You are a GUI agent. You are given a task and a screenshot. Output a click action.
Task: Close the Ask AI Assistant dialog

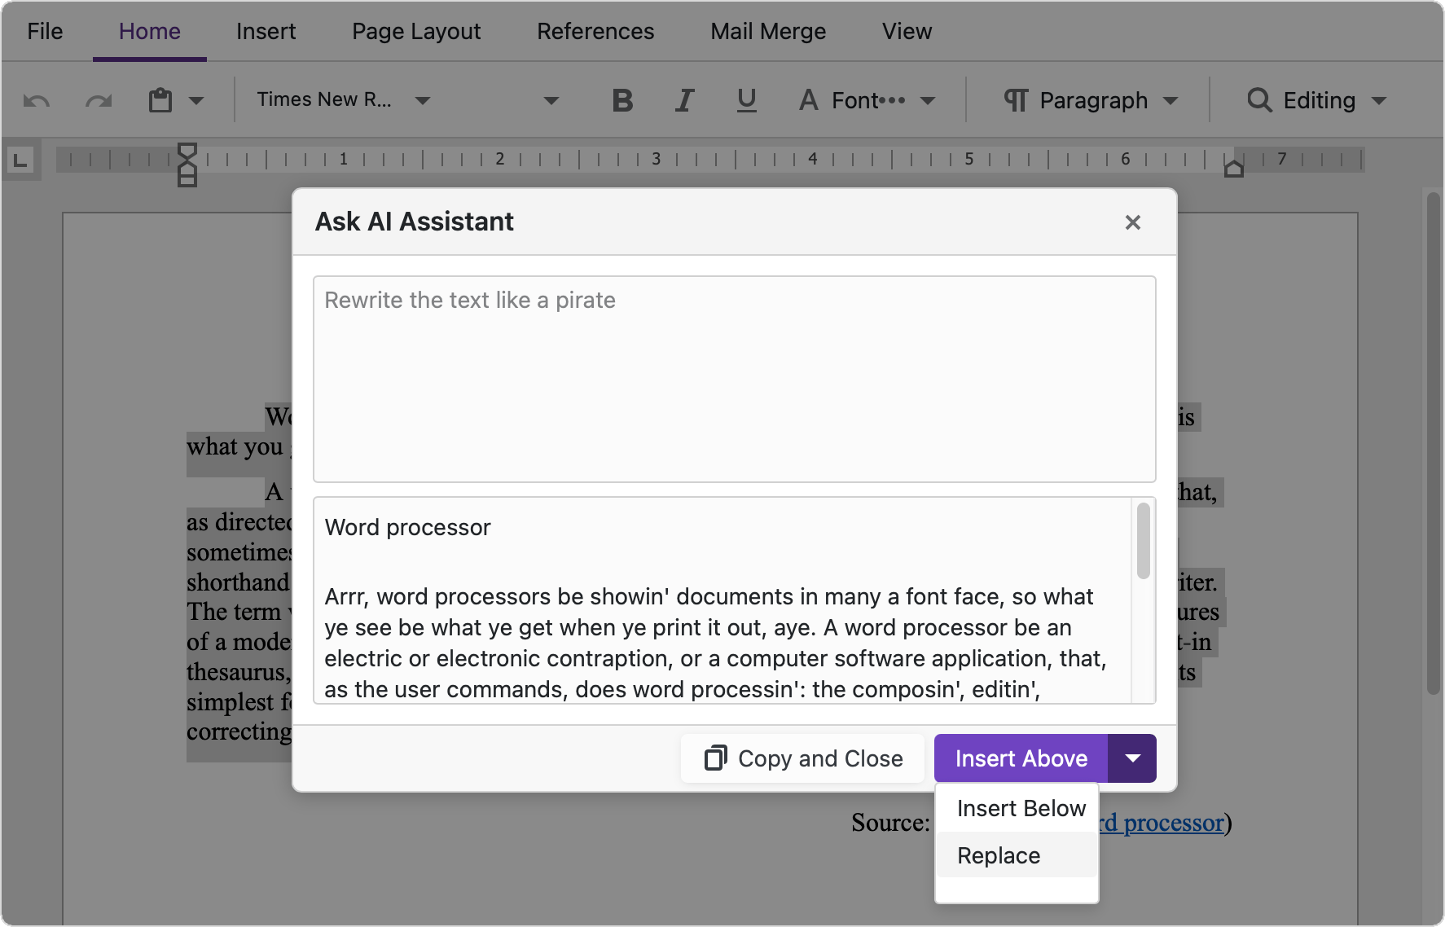tap(1133, 222)
